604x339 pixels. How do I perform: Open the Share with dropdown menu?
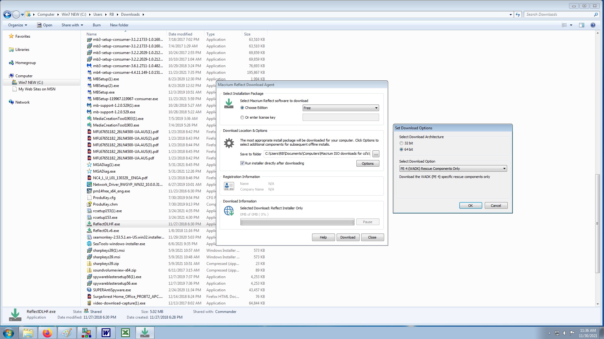pos(72,25)
